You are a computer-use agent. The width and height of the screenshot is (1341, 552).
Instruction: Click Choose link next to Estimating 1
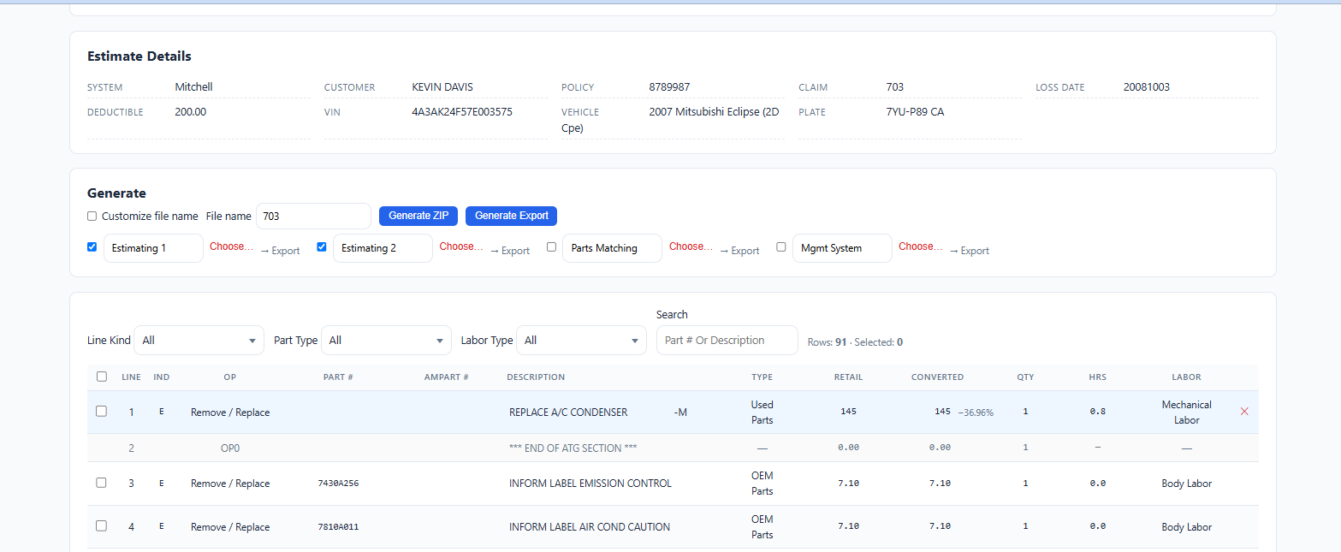click(232, 246)
